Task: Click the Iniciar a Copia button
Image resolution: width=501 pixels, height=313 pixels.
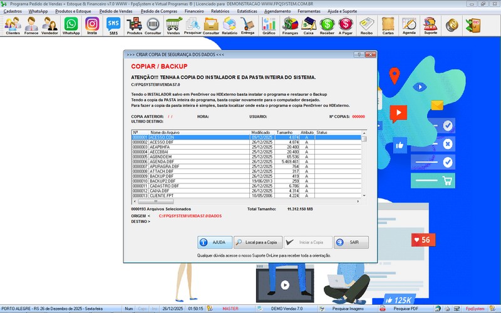Action: (308, 242)
